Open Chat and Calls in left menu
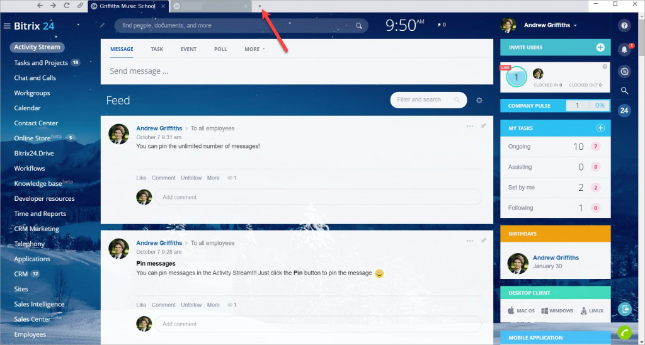Image resolution: width=645 pixels, height=345 pixels. 35,77
